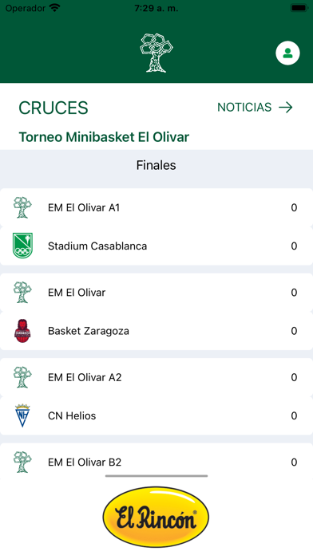Select the Basket Zaragoza team logo
This screenshot has height=555, width=313.
point(22,331)
